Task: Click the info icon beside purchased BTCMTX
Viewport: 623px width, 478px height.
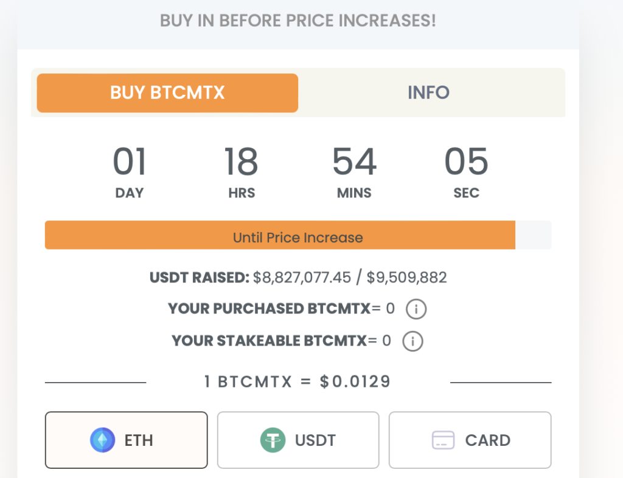Action: (416, 309)
